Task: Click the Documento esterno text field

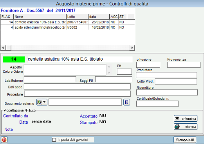Action: [85, 102]
